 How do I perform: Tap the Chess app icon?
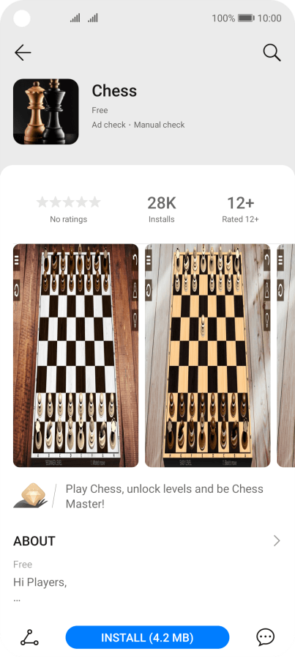coord(46,111)
